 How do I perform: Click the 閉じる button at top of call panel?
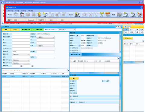coord(118,27)
